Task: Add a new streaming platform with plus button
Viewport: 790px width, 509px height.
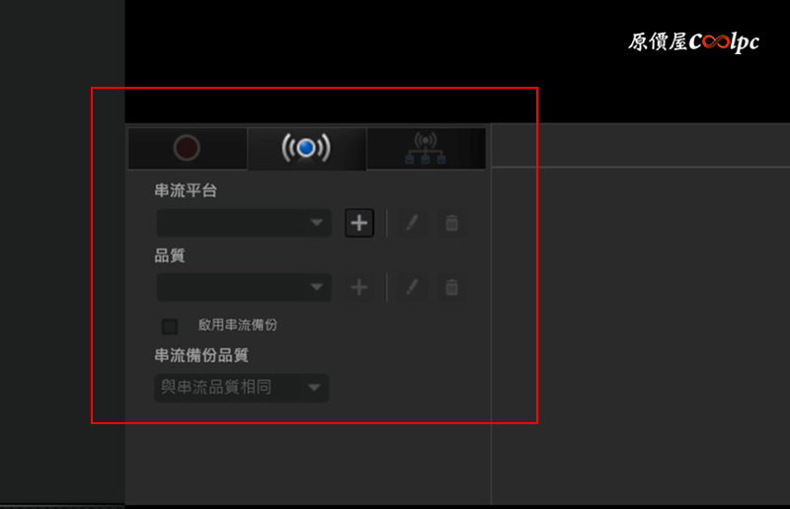Action: [x=359, y=223]
